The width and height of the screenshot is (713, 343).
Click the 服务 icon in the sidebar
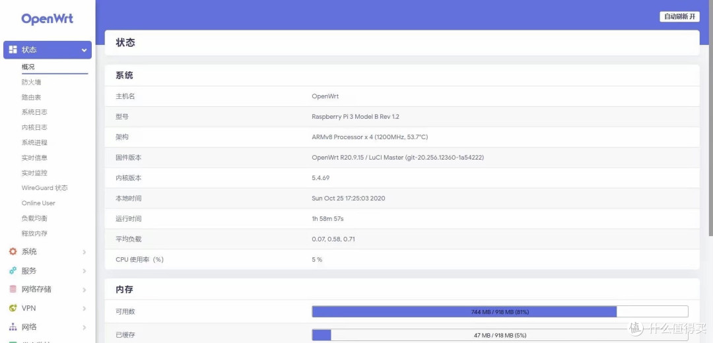pos(13,270)
